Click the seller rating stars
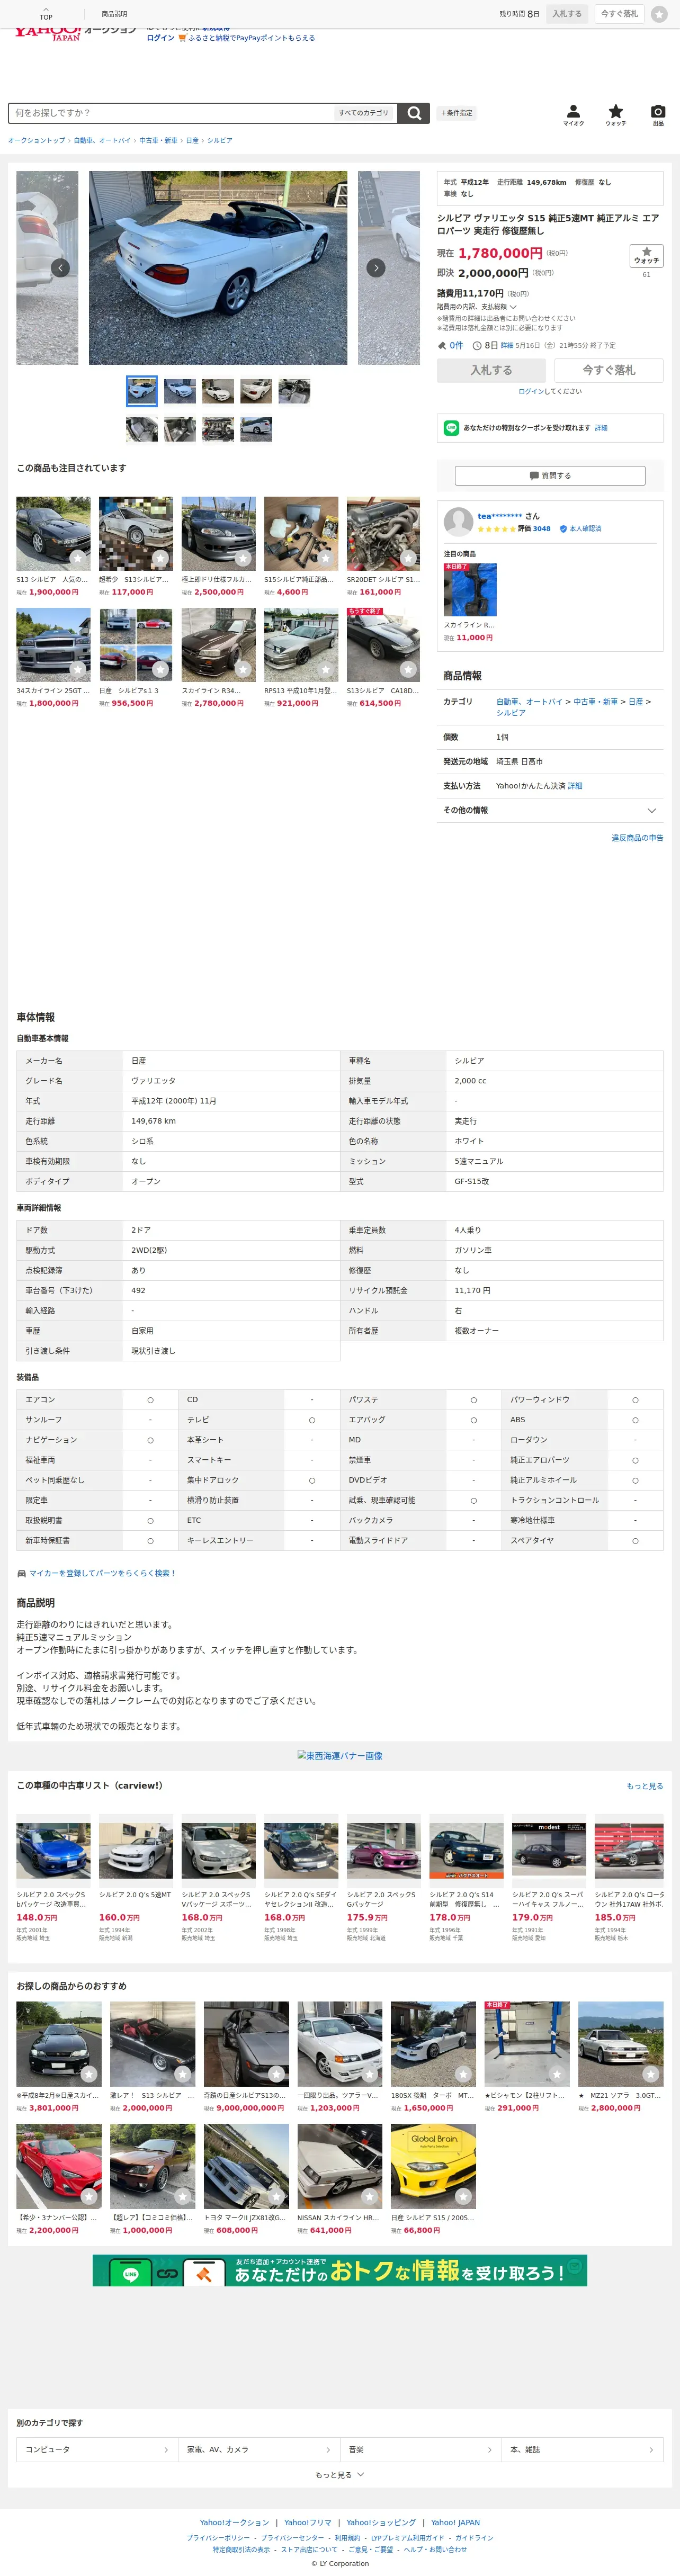The width and height of the screenshot is (680, 2576). pos(497,529)
